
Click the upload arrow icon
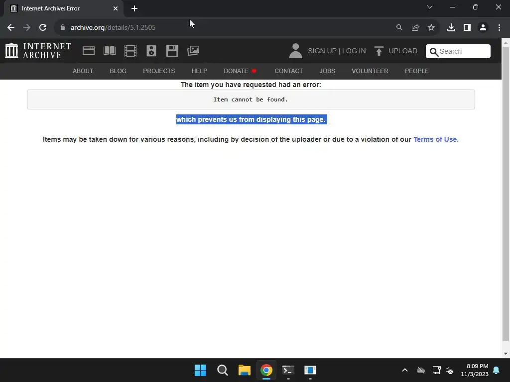tap(379, 51)
